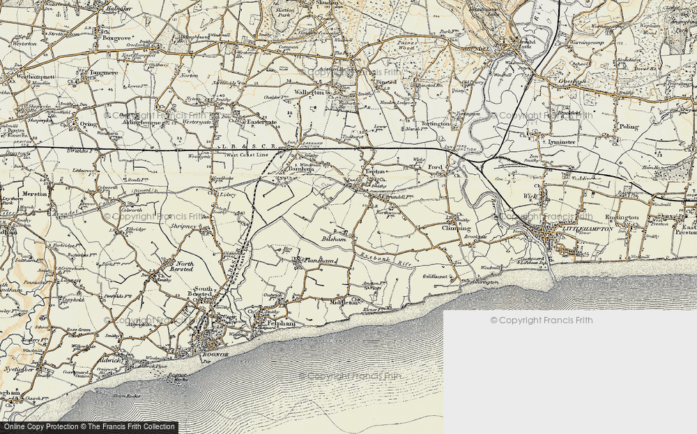697x434 pixels.
Task: Click the Binsted village label
Action: tap(386, 82)
